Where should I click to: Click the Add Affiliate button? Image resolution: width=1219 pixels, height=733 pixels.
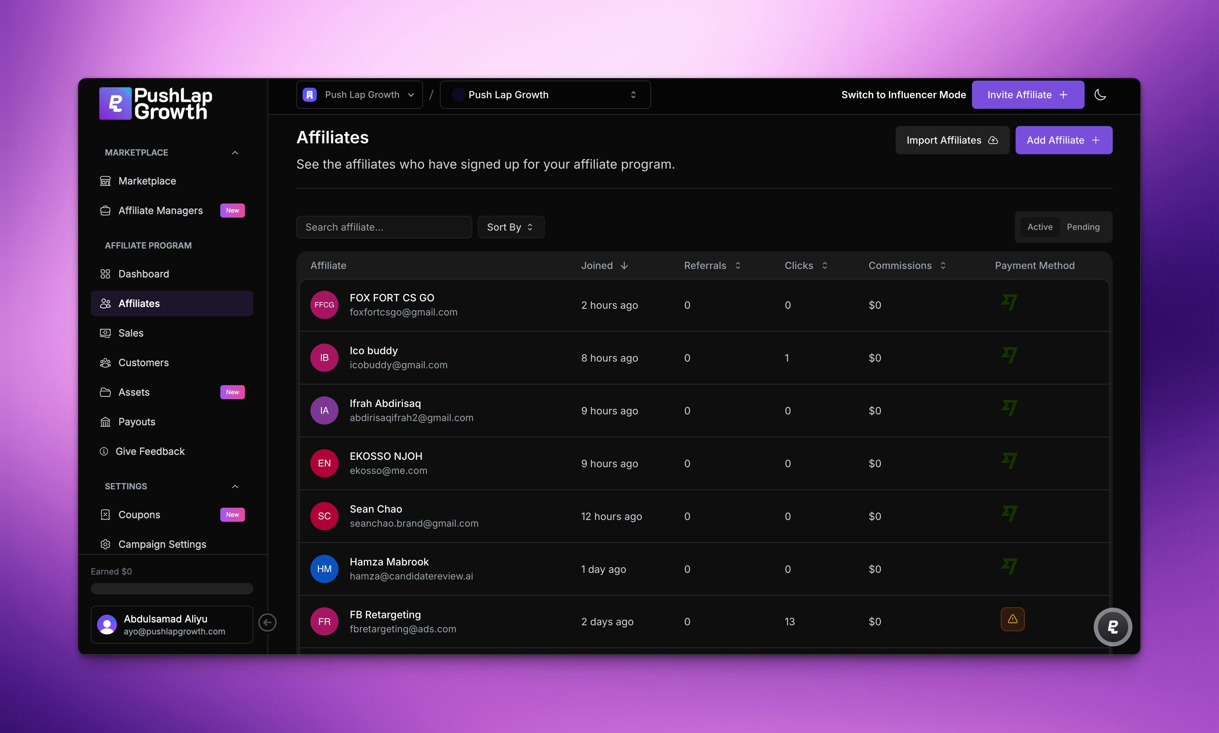tap(1063, 140)
